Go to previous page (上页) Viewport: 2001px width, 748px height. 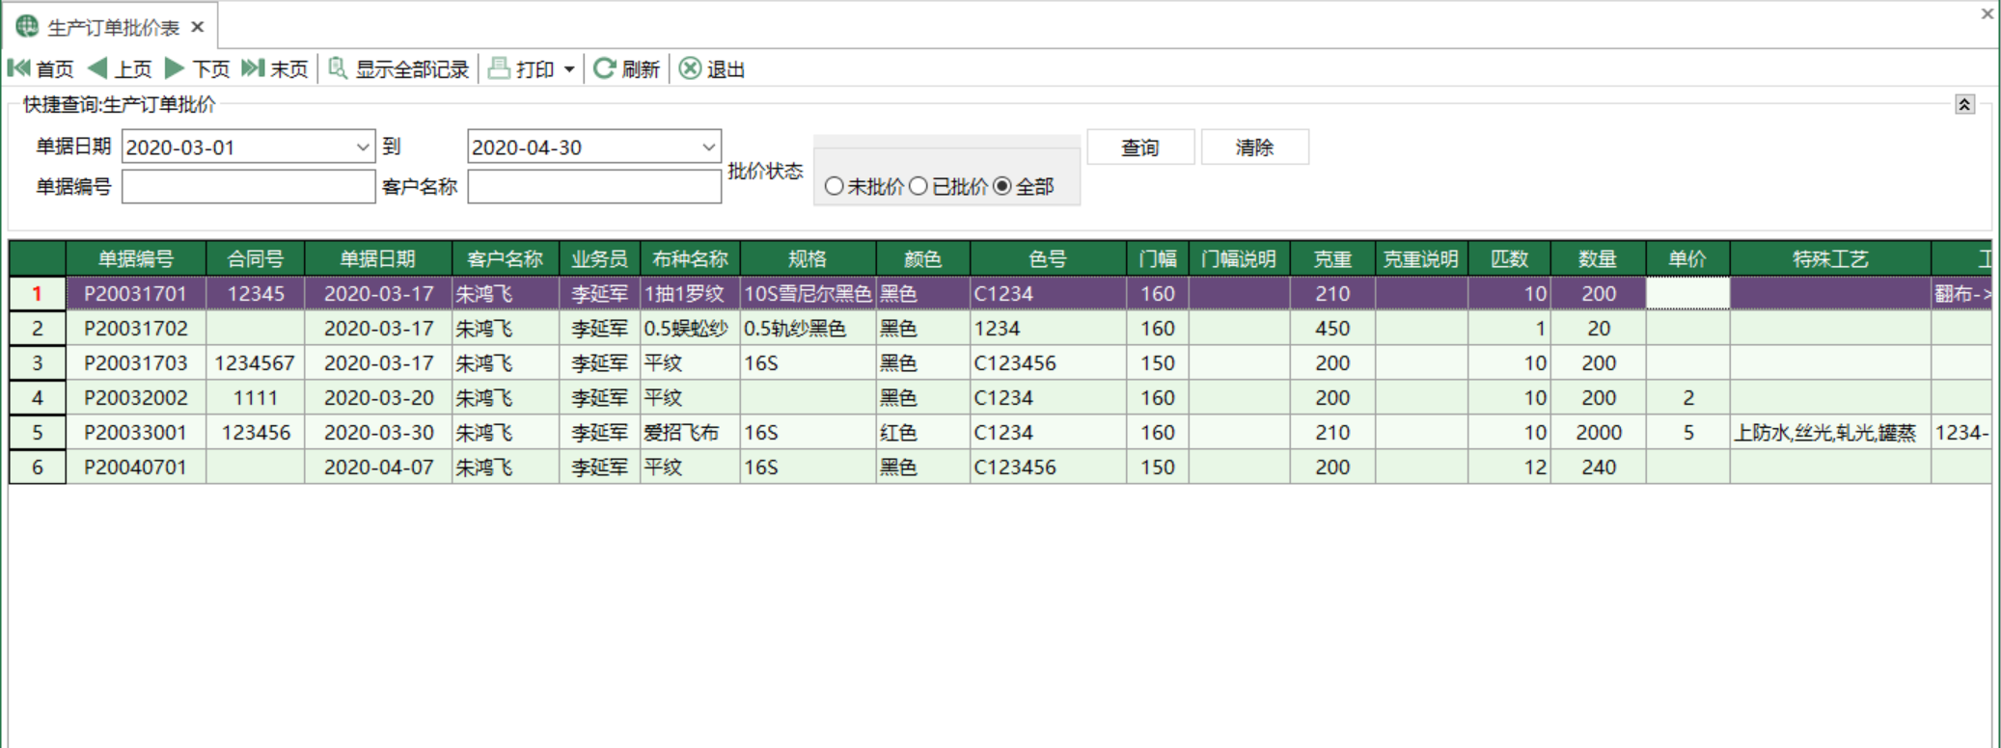pyautogui.click(x=120, y=68)
